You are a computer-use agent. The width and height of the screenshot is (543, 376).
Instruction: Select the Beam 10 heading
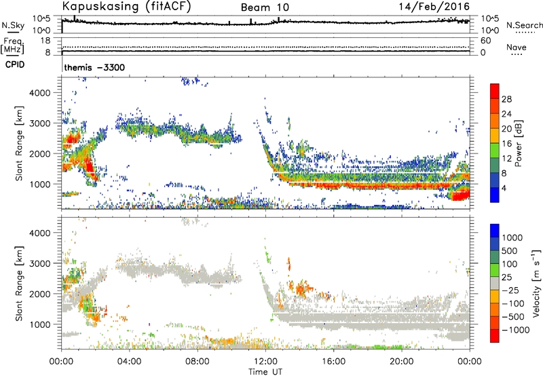tap(265, 7)
